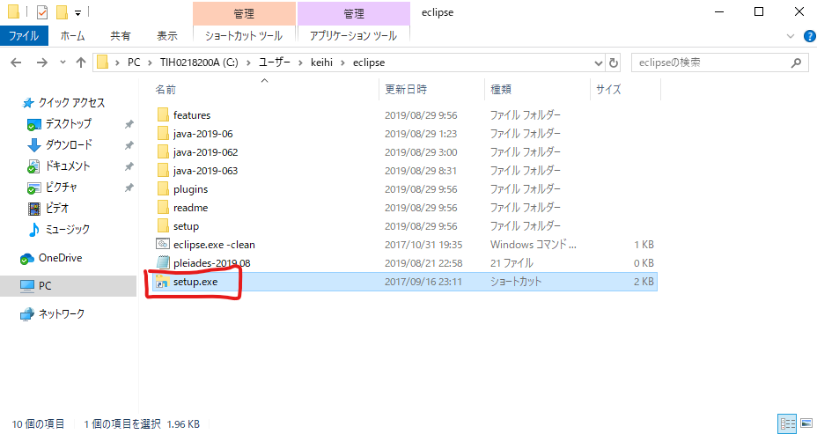This screenshot has height=434, width=817.
Task: Click the PC monitor icon in the sidebar
Action: coord(27,286)
